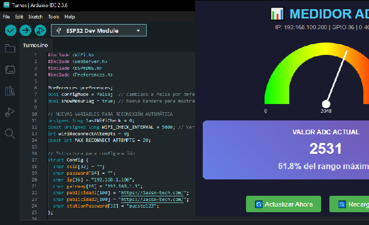
Task: Open the Boards Manager sidebar icon
Action: click(x=10, y=70)
